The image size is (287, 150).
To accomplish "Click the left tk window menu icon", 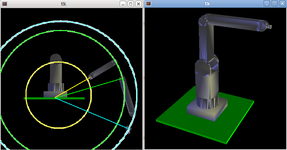I will click(x=5, y=4).
